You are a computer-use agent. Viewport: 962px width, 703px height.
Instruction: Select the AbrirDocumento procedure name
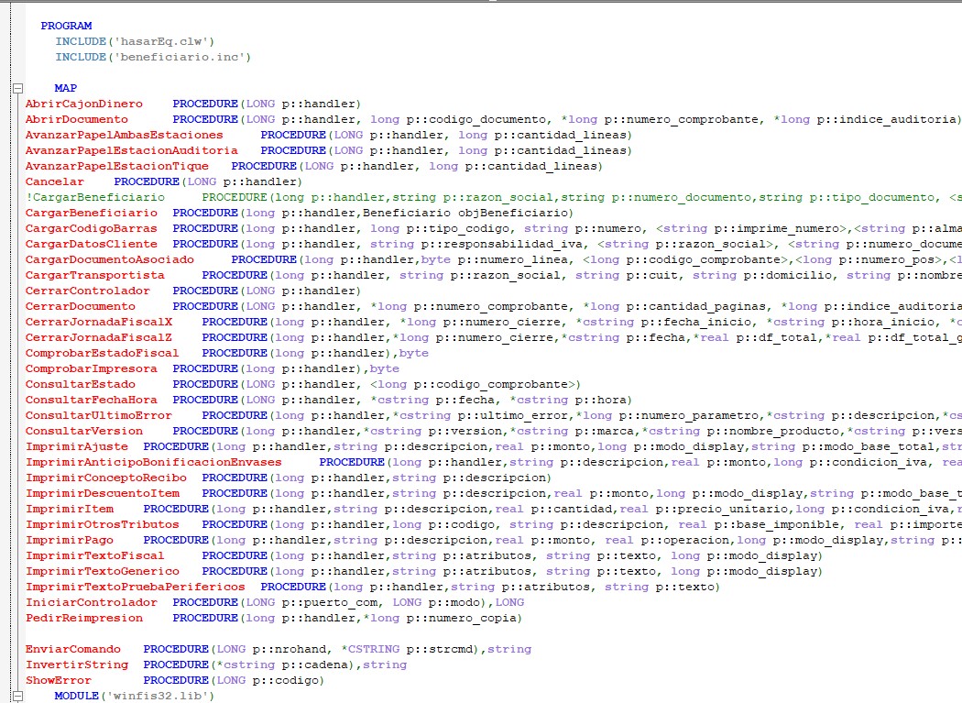pos(76,119)
